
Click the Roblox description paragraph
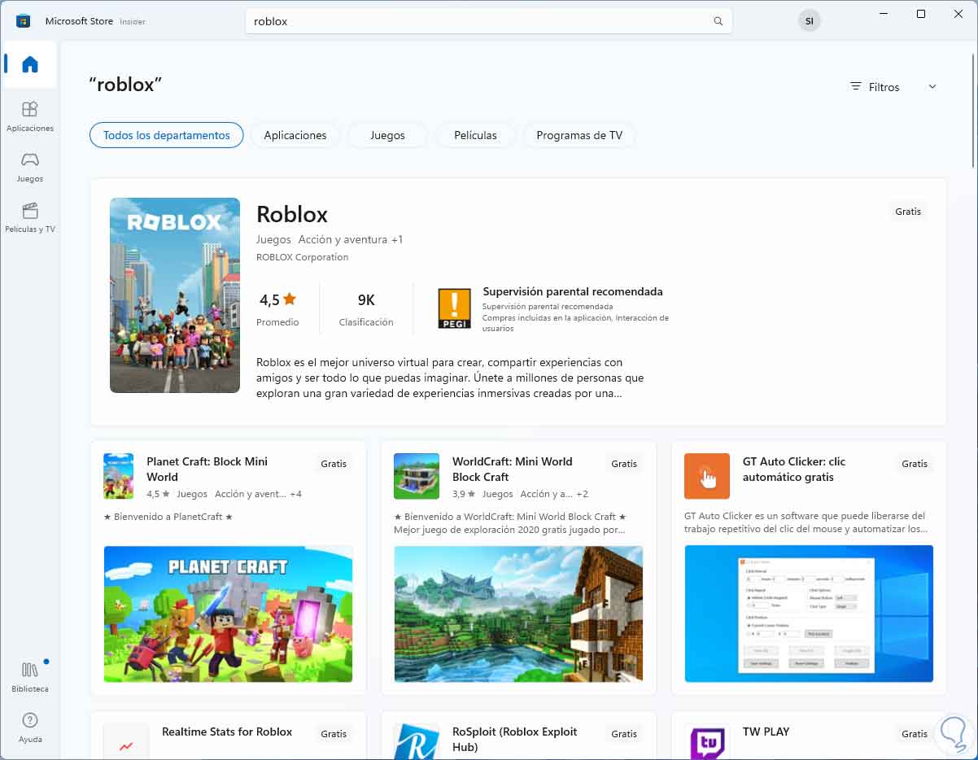click(x=450, y=378)
